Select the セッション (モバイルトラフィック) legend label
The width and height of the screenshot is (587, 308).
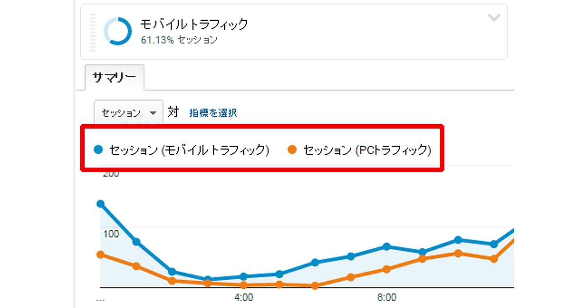189,150
